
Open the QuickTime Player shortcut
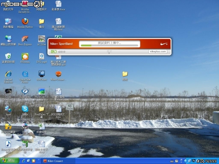25,74
